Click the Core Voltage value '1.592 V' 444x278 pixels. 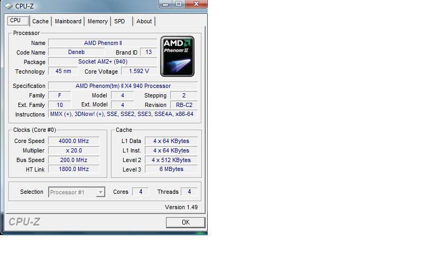point(138,71)
